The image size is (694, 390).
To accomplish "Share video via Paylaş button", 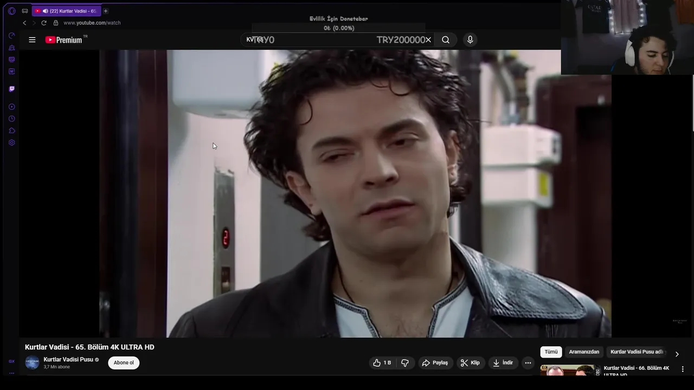I will coord(435,363).
